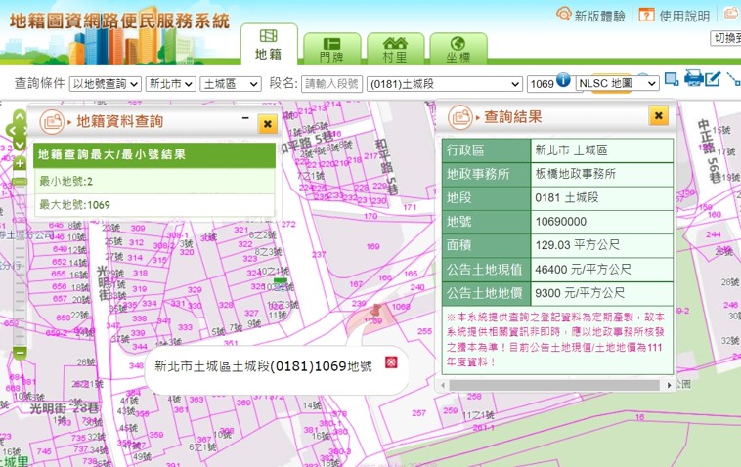
Task: Open the NLSC 地圖 basemap dropdown
Action: click(x=616, y=84)
